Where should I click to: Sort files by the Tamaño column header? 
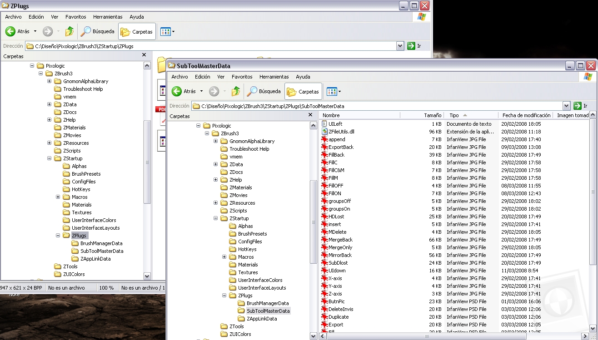tap(422, 115)
